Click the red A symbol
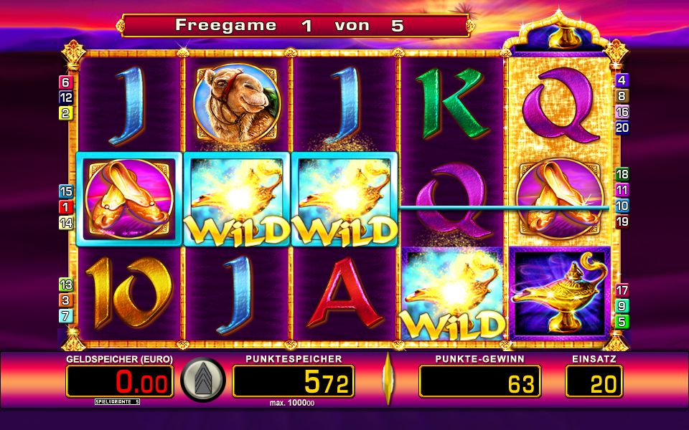The image size is (689, 430). [x=344, y=292]
